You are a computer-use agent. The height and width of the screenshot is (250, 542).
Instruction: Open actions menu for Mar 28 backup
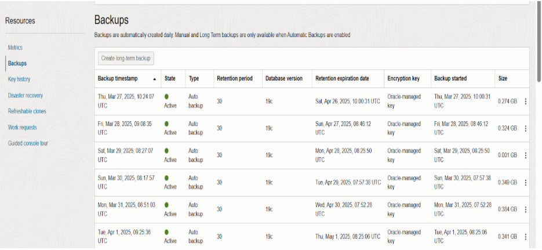(525, 128)
